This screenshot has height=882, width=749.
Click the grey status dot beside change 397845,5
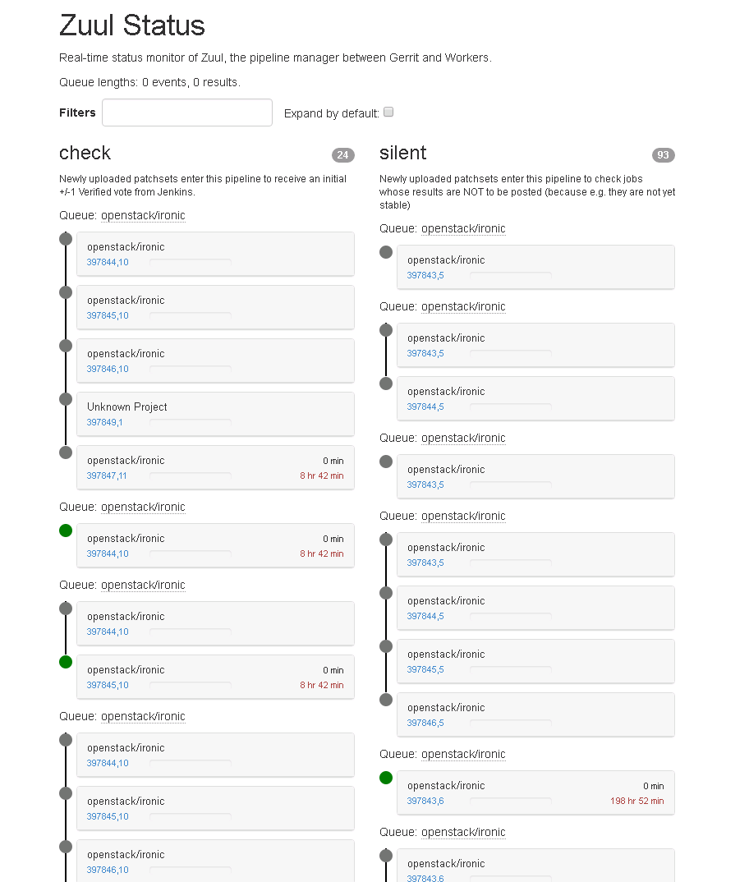(x=386, y=646)
